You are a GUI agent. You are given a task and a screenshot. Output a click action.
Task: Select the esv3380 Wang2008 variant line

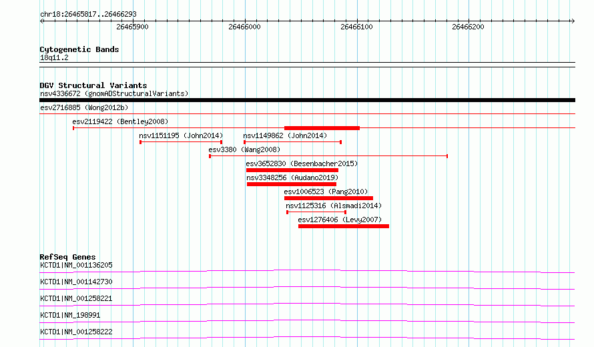pos(328,156)
